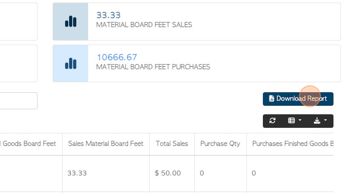Sort by Goods Board Feet column header
Viewport: 345px width, 193px height.
(x=28, y=144)
